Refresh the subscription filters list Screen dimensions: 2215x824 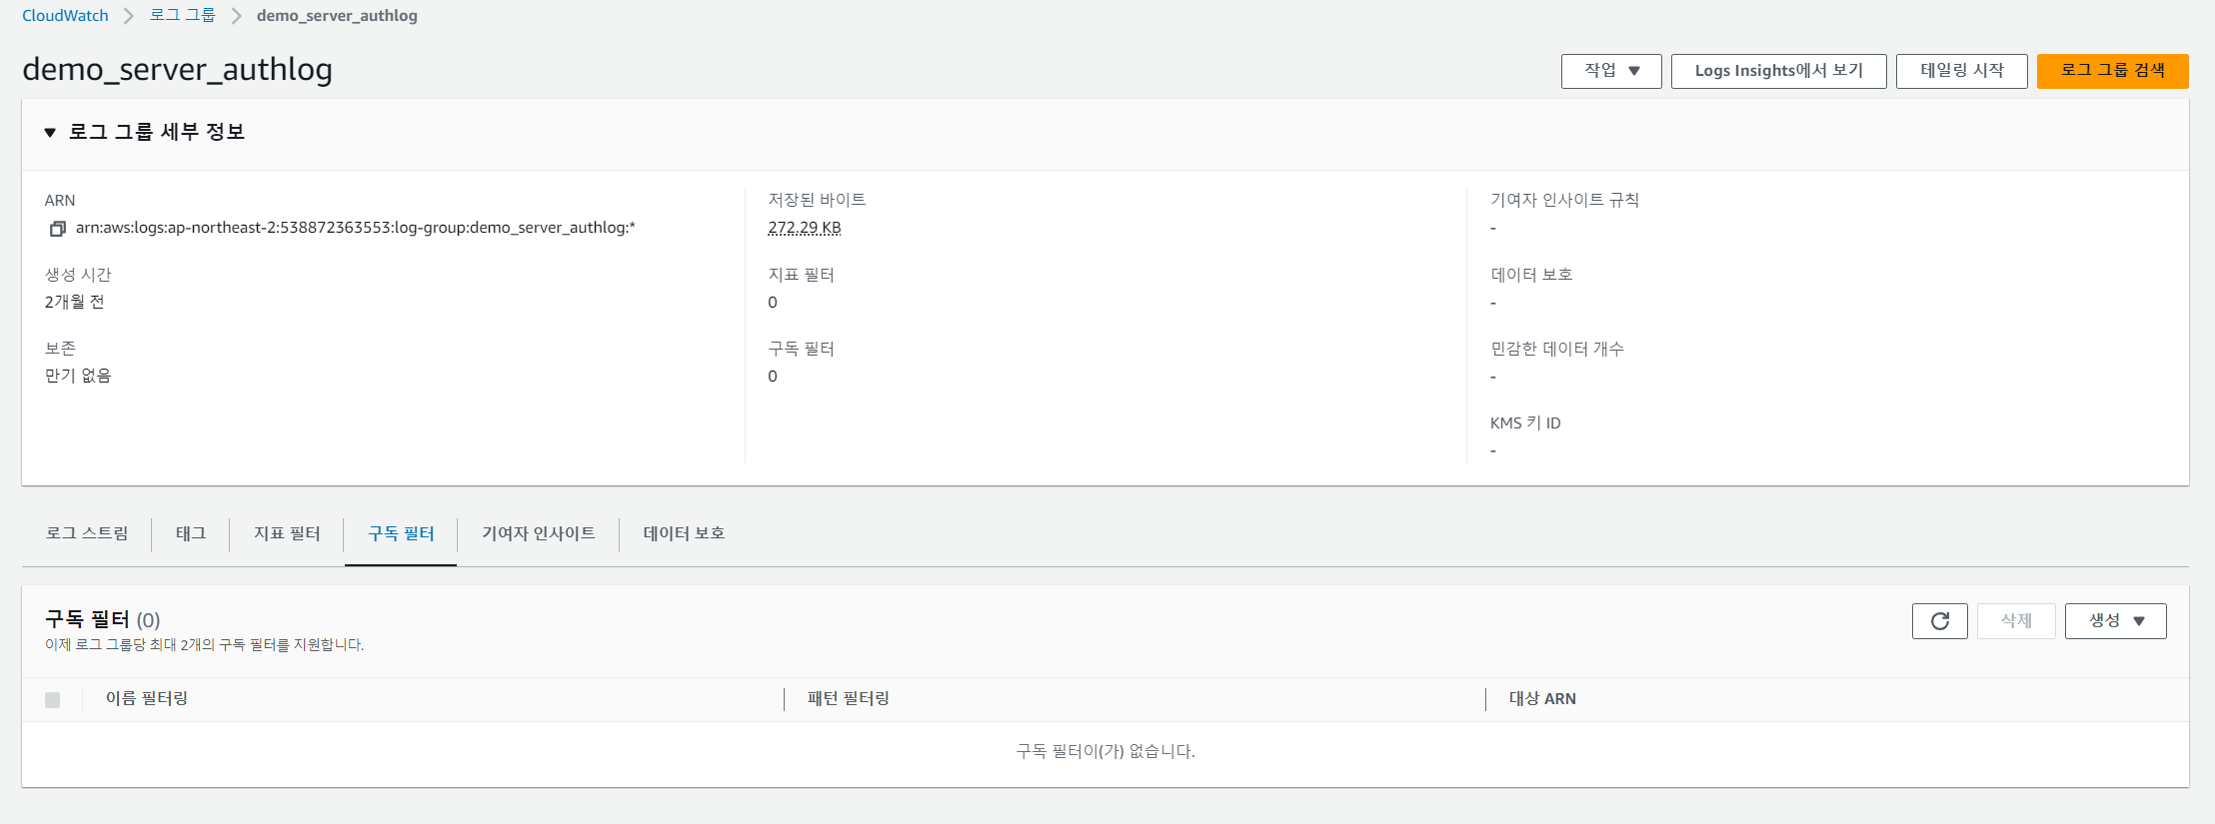point(1940,621)
